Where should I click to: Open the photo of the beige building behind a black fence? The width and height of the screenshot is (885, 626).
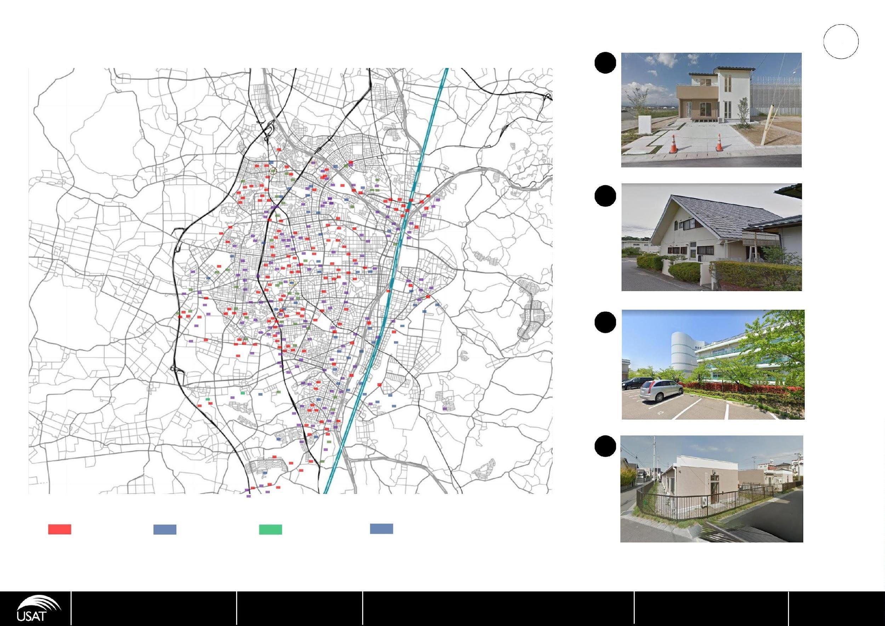712,489
